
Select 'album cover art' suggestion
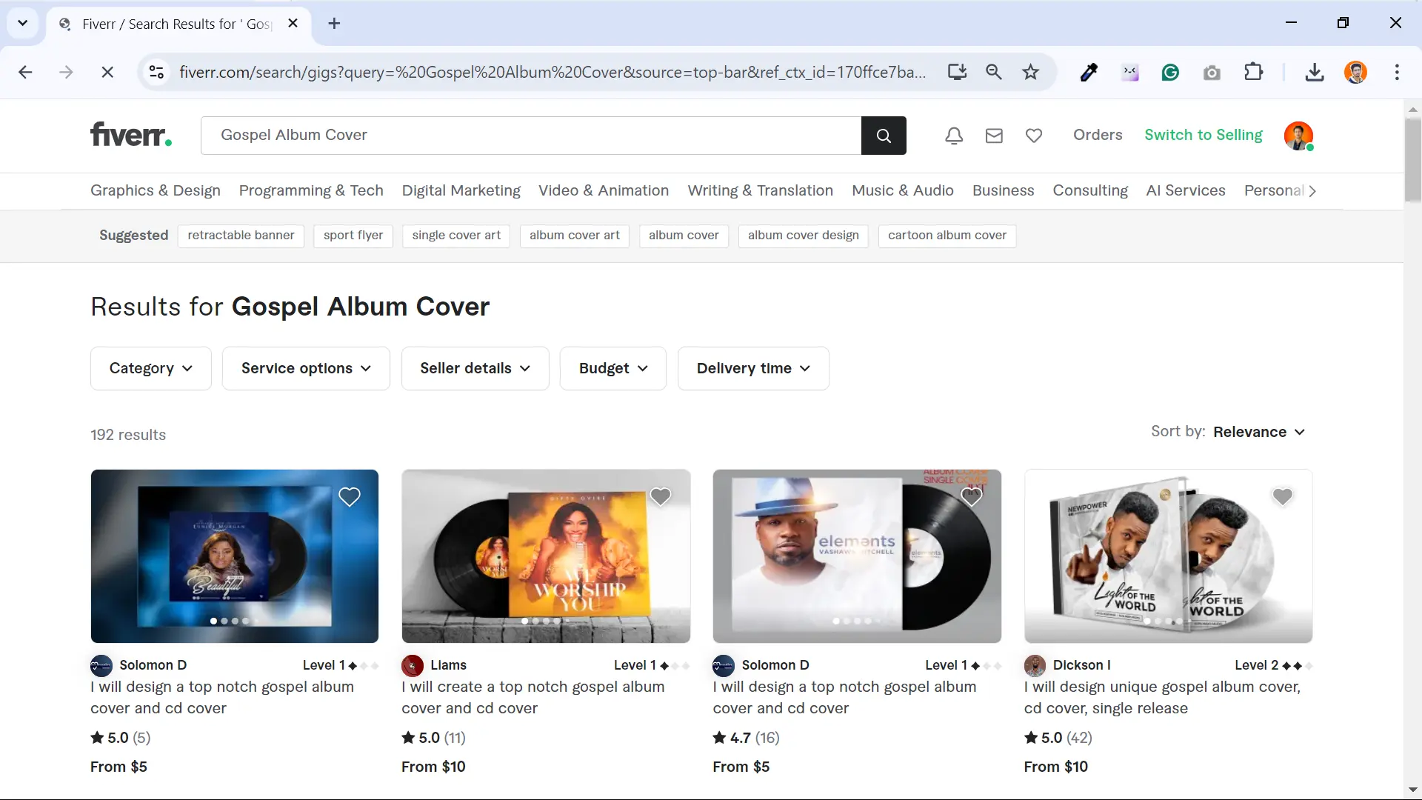click(x=575, y=236)
